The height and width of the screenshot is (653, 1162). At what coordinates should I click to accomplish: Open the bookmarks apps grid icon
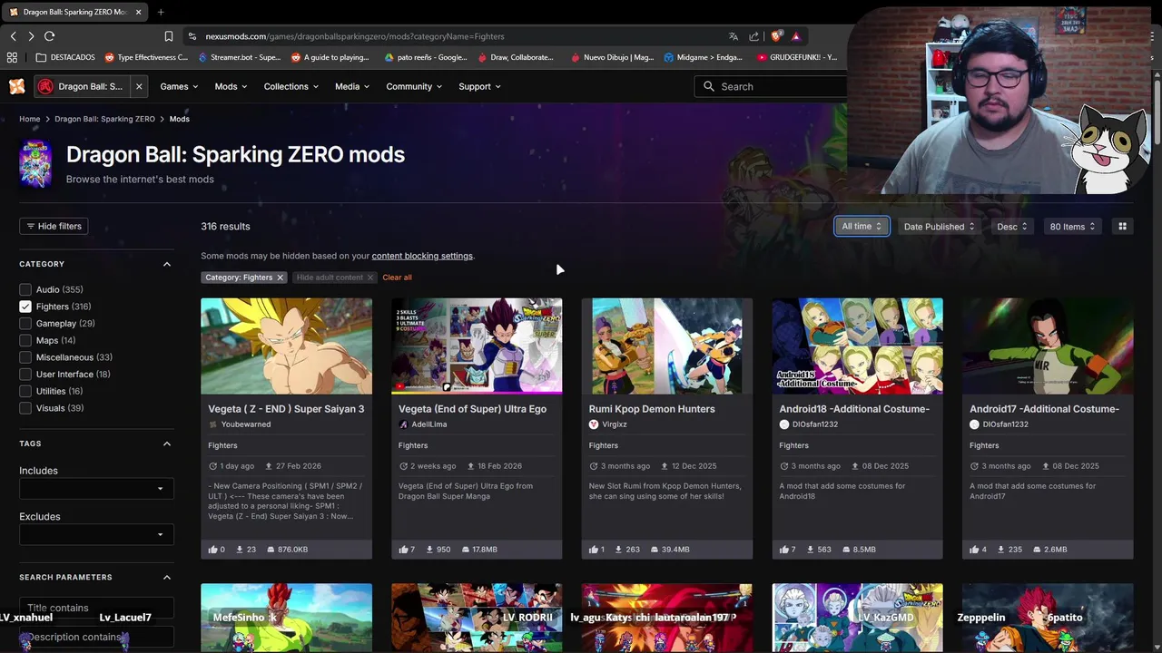coord(12,57)
